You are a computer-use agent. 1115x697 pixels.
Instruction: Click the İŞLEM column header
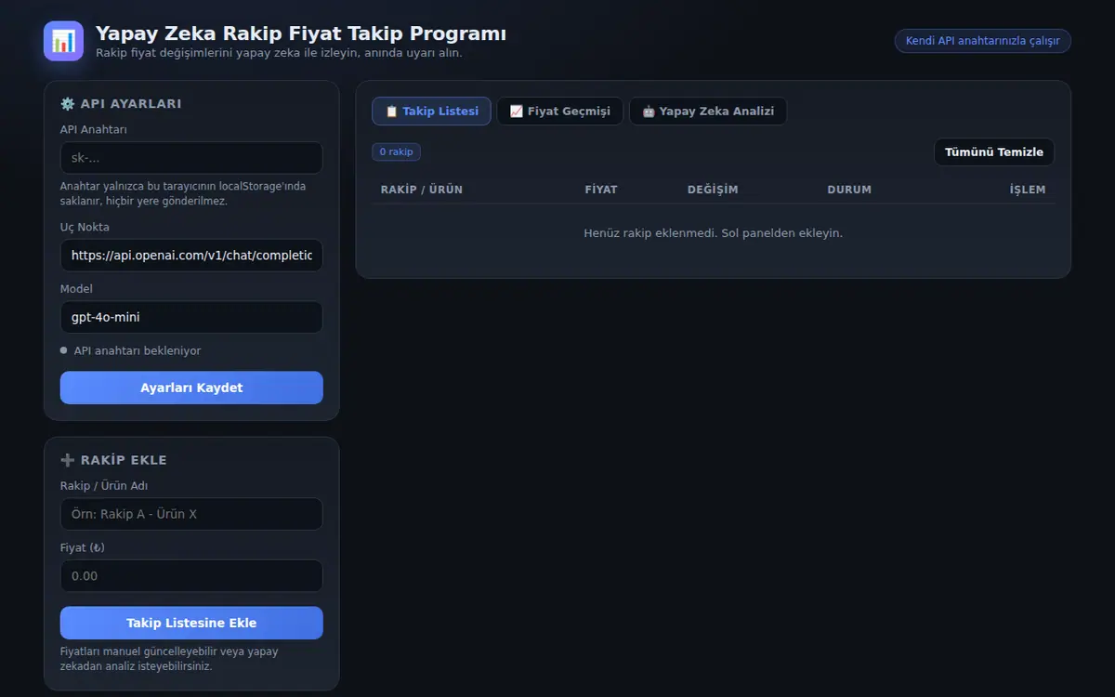[x=1028, y=190]
